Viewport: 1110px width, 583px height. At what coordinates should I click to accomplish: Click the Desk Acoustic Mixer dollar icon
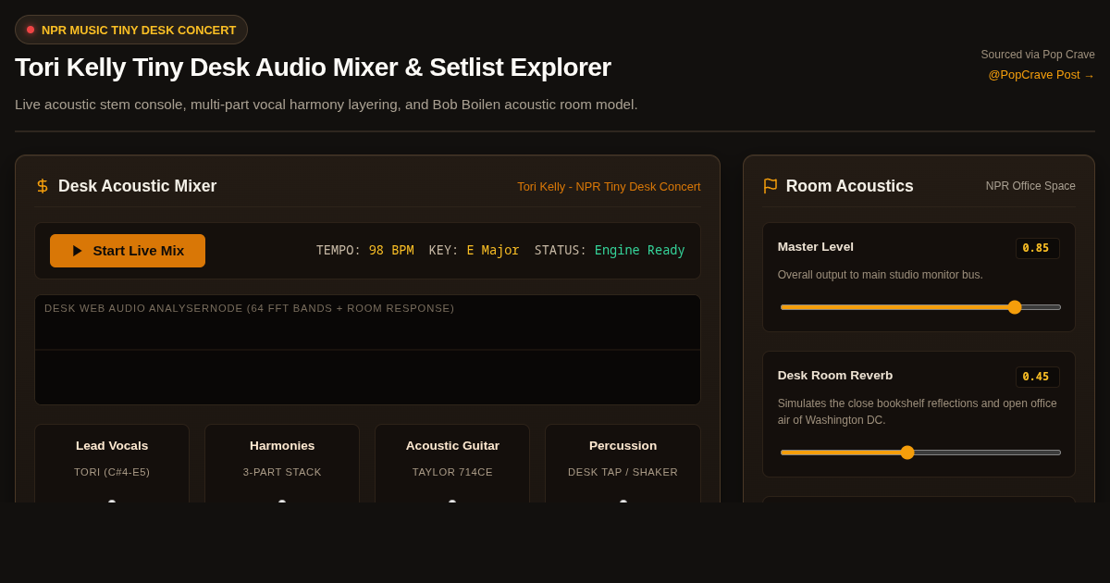pos(43,186)
